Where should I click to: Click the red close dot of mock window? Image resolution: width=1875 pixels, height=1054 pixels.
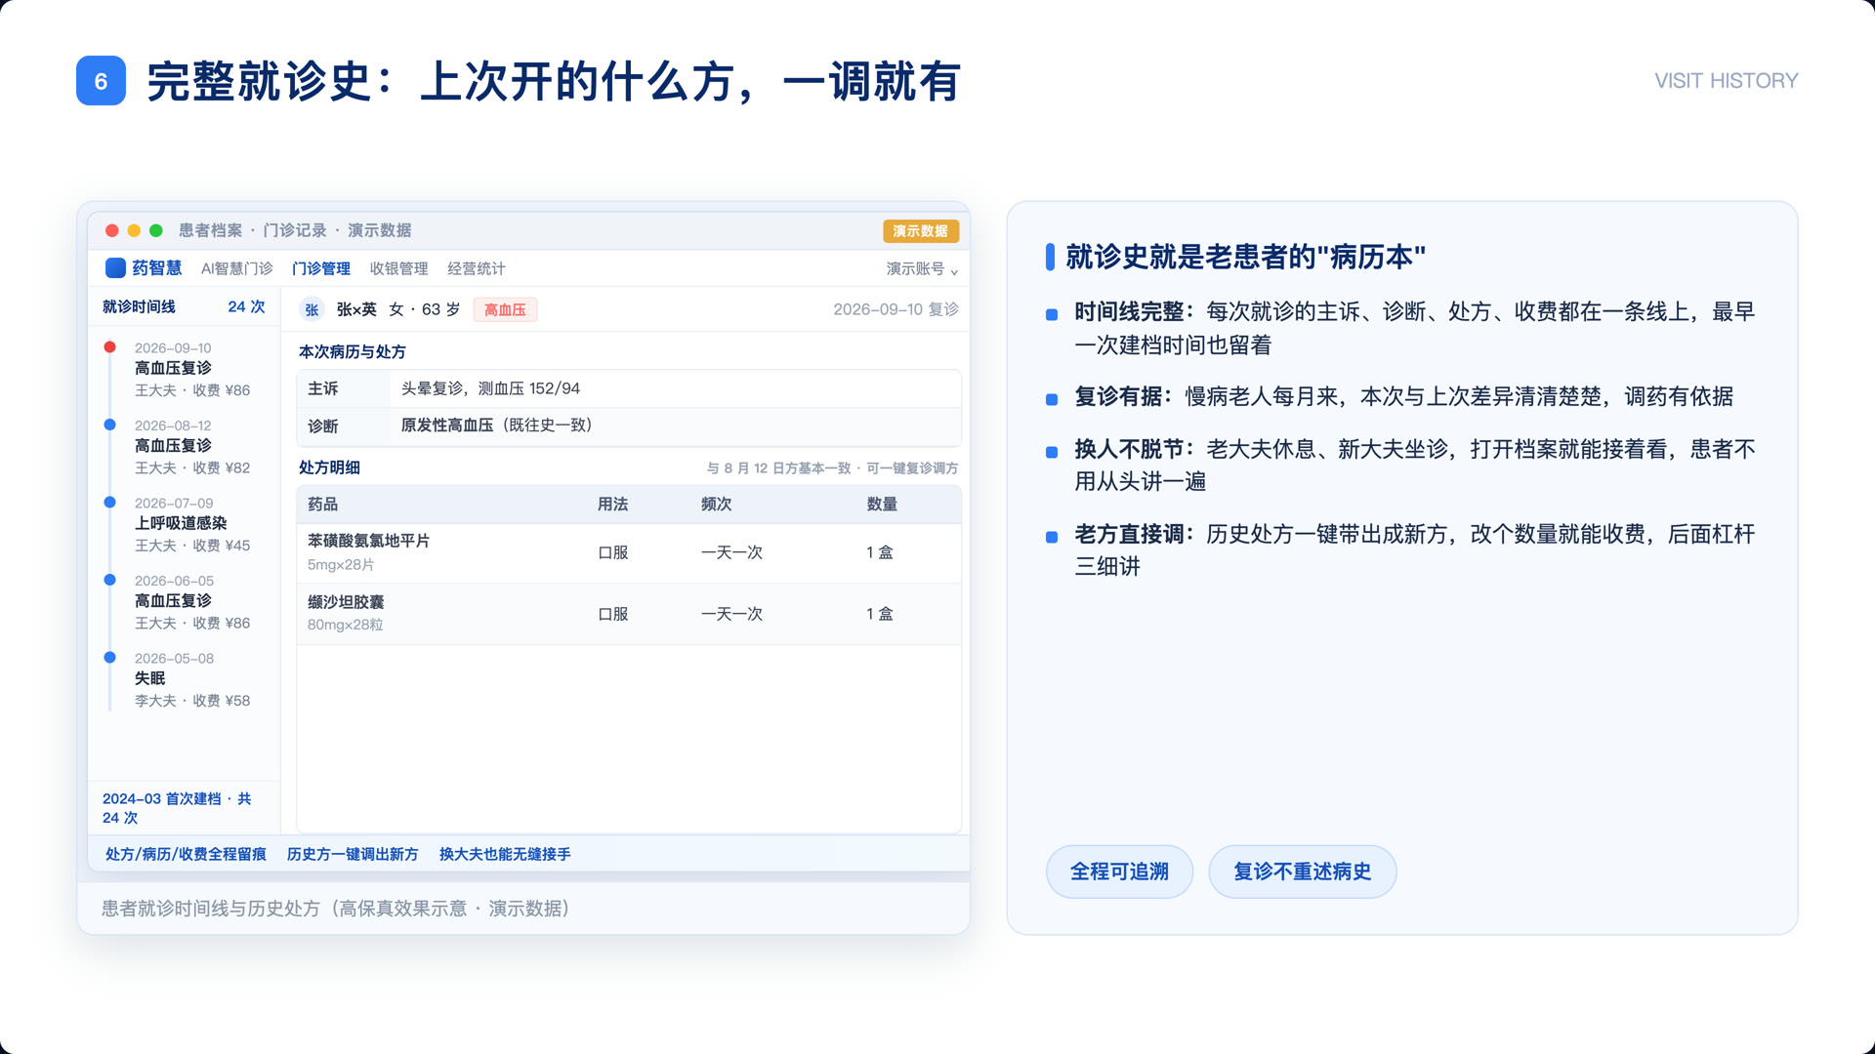click(x=112, y=230)
